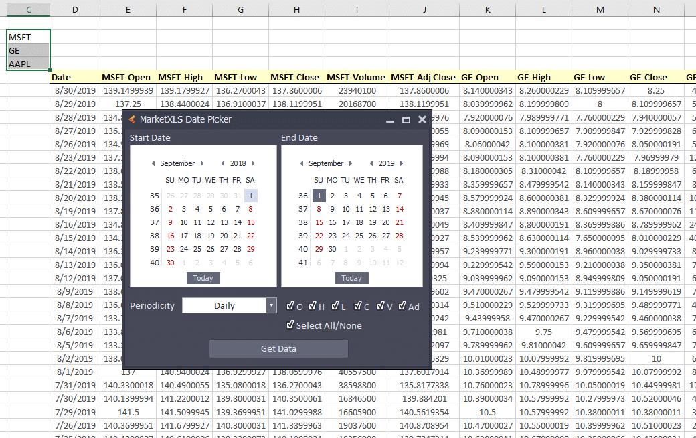Select cell with value 139.884201
The height and width of the screenshot is (438, 696).
point(424,399)
